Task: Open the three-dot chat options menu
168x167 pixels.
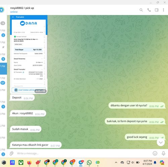Action: pyautogui.click(x=163, y=10)
